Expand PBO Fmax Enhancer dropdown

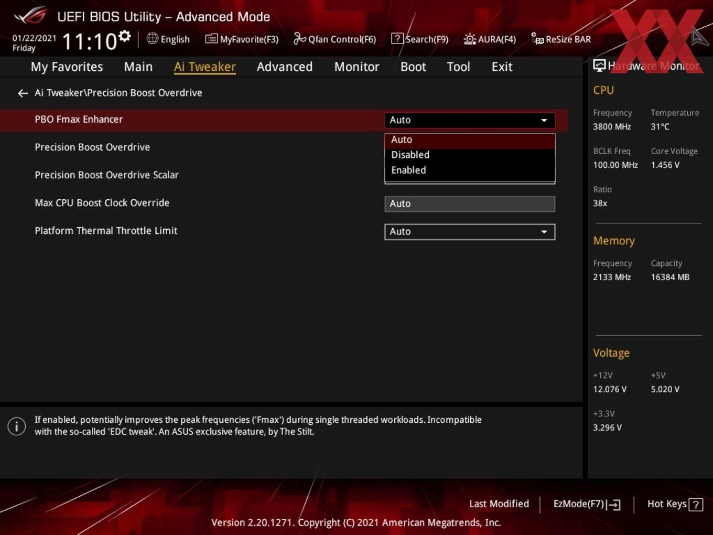[x=470, y=120]
